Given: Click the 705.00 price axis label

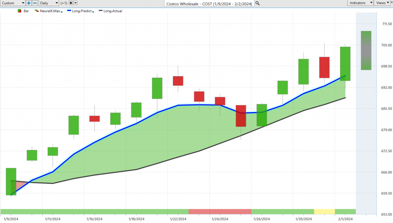Looking at the screenshot, I should click(387, 45).
